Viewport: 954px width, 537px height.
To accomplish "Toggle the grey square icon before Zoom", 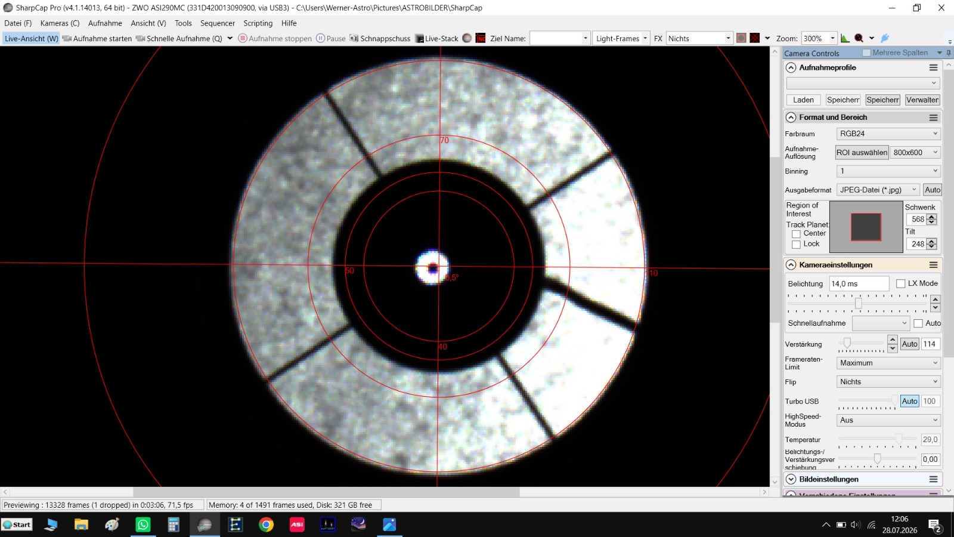I will tap(741, 38).
